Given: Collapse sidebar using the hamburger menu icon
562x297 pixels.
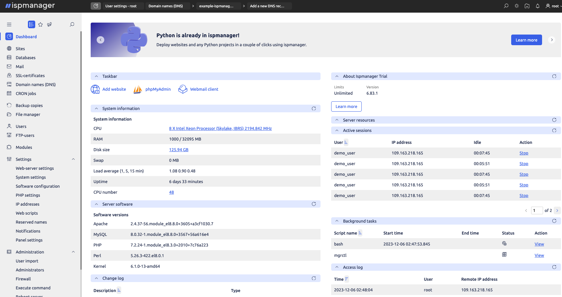Looking at the screenshot, I should coord(9,25).
